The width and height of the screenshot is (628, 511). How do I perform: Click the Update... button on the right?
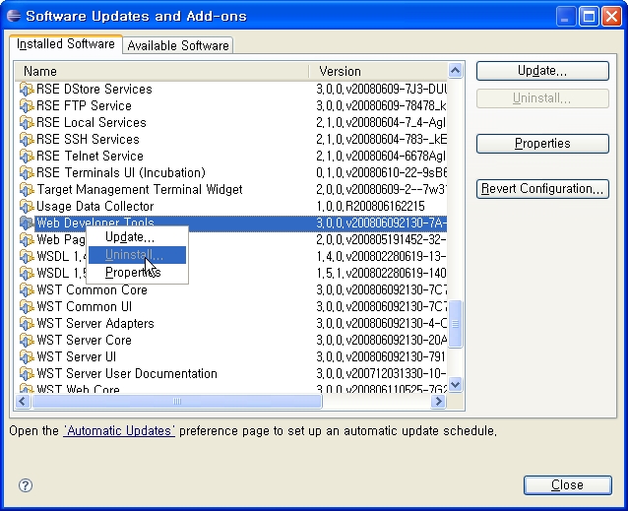point(542,71)
